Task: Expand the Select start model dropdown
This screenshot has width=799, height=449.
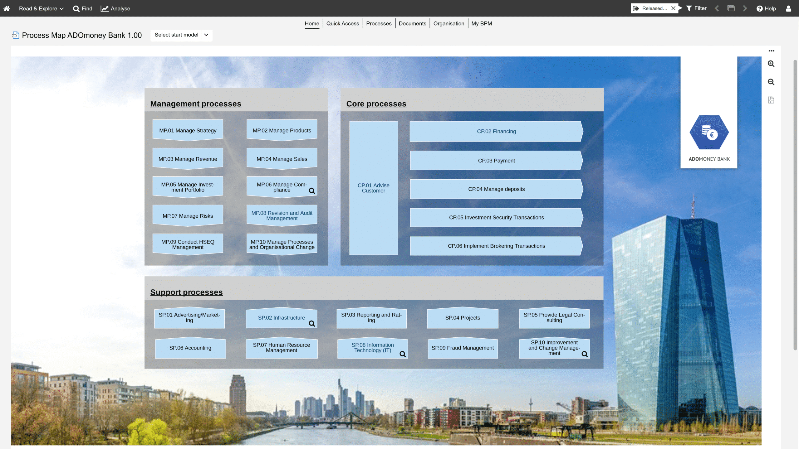Action: pyautogui.click(x=206, y=35)
